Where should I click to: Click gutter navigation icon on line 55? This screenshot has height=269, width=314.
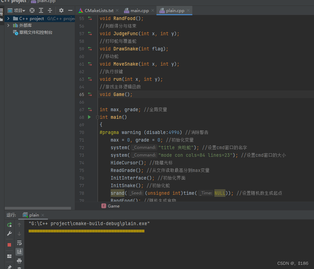90,18
